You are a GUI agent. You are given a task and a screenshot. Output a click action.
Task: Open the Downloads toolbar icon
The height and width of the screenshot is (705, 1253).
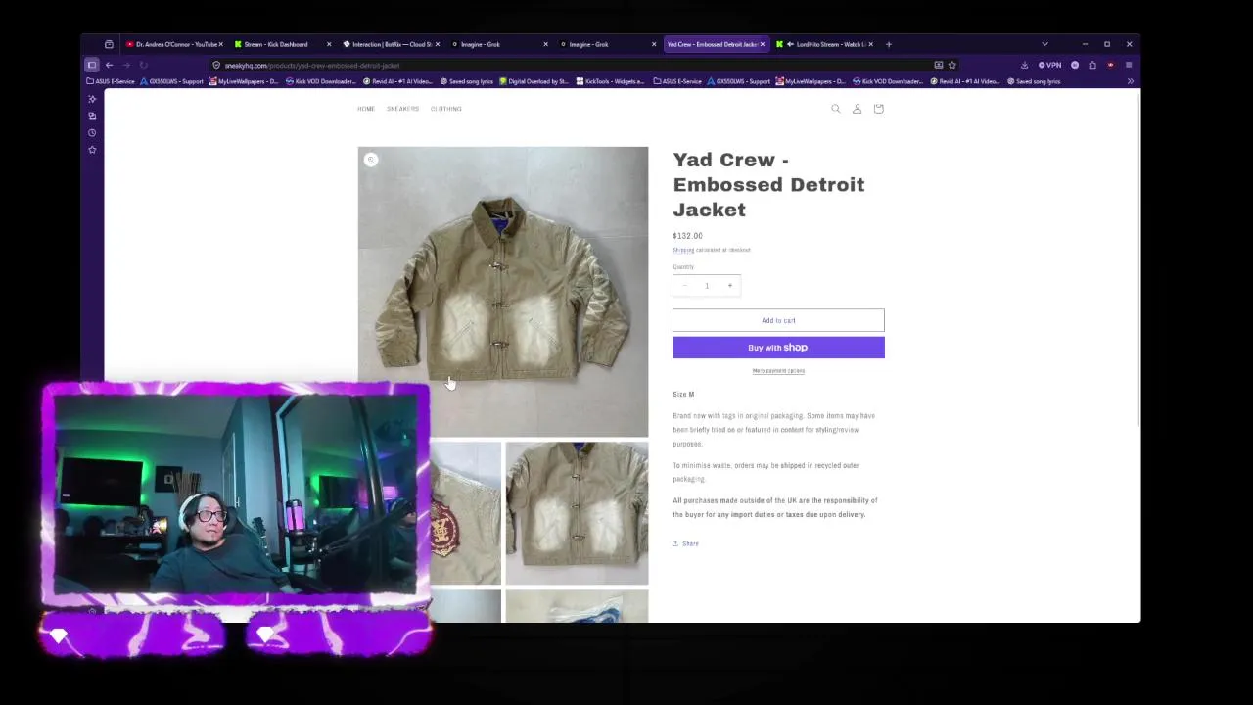(x=1024, y=65)
